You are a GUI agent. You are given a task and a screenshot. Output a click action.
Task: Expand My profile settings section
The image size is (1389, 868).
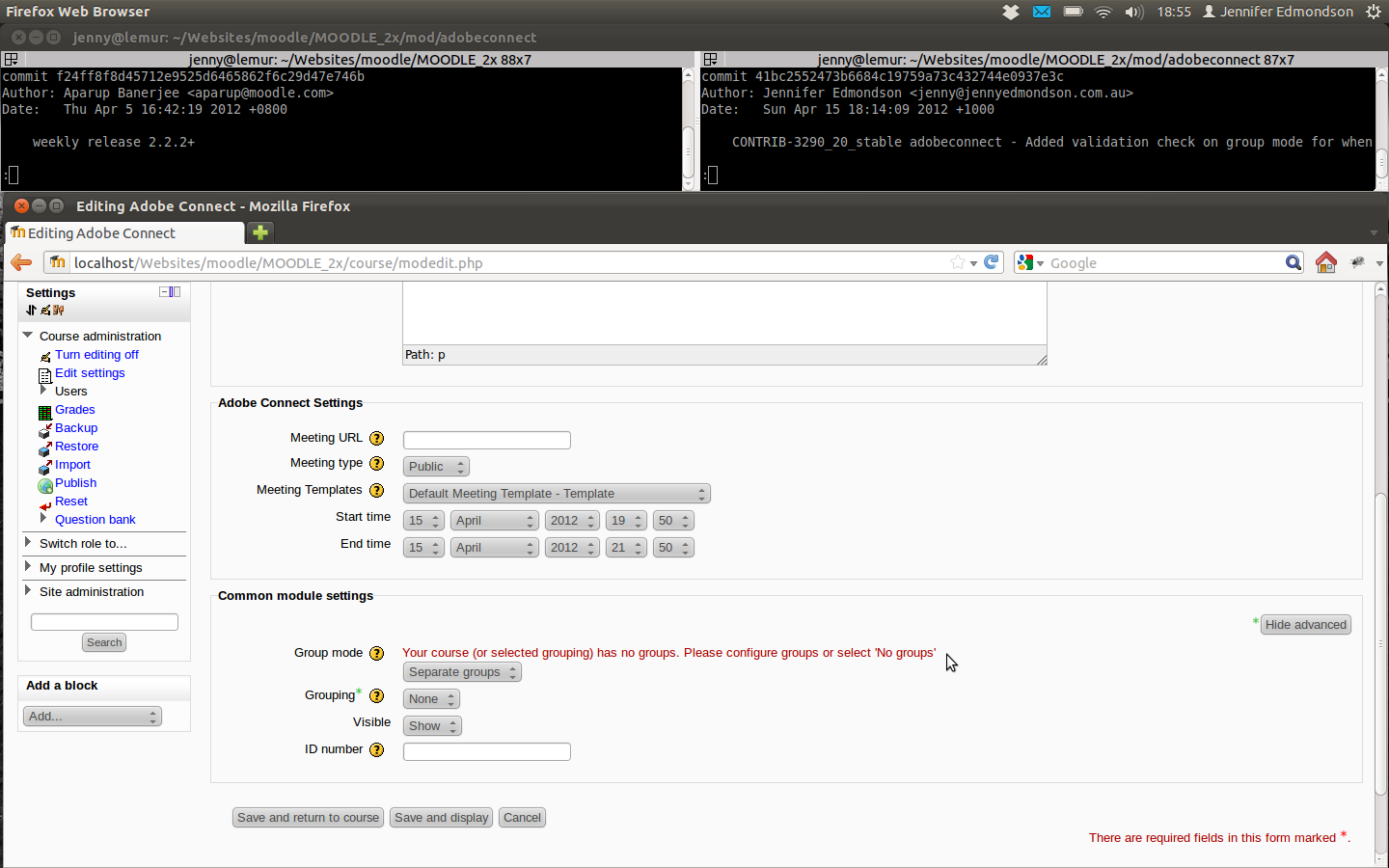coord(28,567)
